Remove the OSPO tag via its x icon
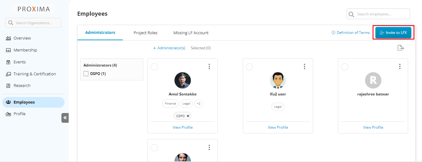This screenshot has height=162, width=422. (188, 116)
